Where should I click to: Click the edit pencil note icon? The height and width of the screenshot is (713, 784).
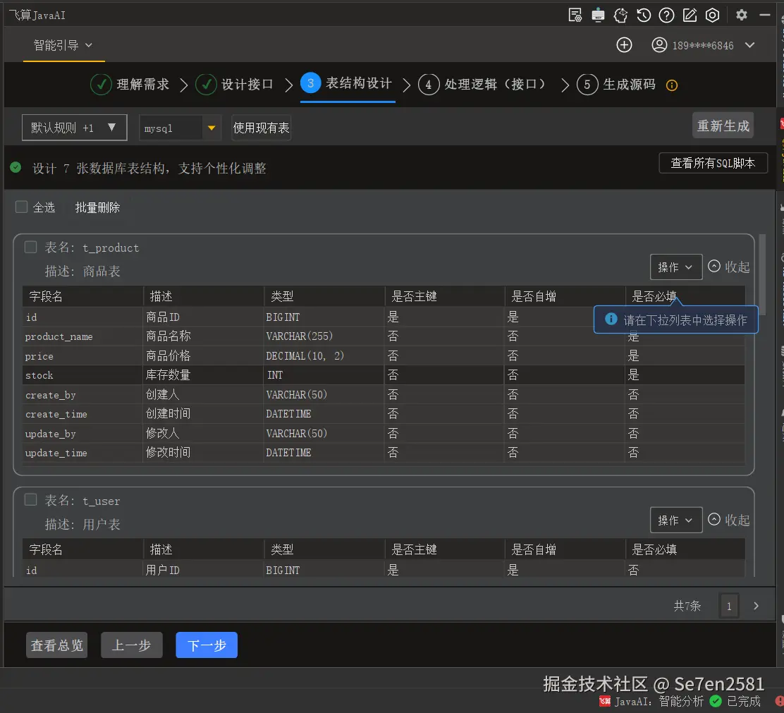point(690,15)
